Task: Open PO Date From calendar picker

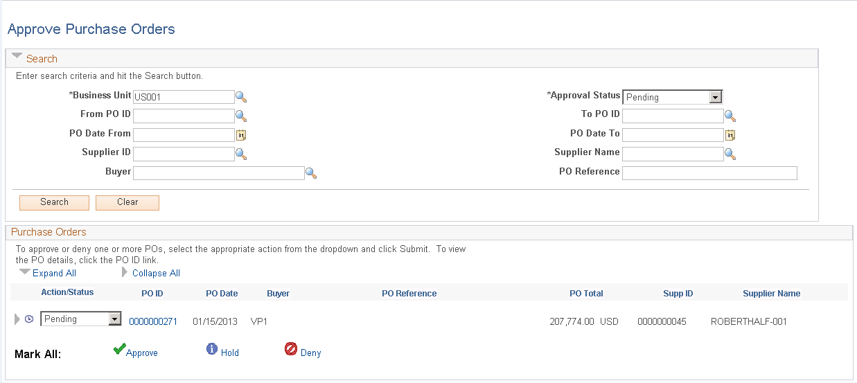Action: [241, 135]
